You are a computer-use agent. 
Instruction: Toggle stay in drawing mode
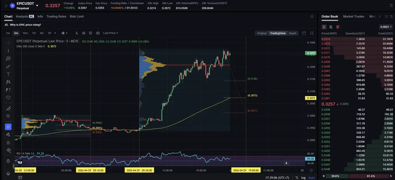pos(8,135)
